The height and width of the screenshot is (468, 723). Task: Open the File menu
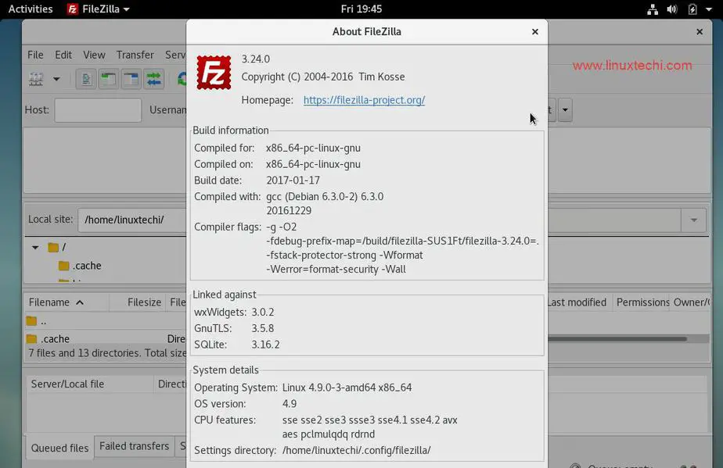pyautogui.click(x=35, y=55)
